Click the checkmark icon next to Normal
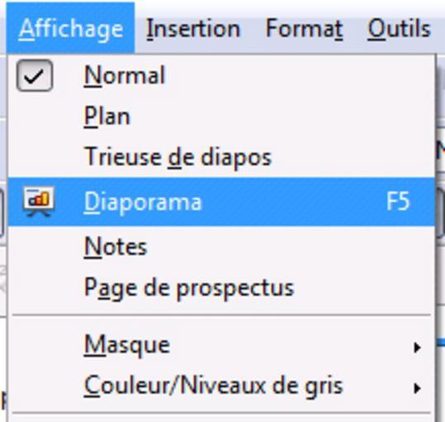The height and width of the screenshot is (422, 445). click(x=35, y=76)
